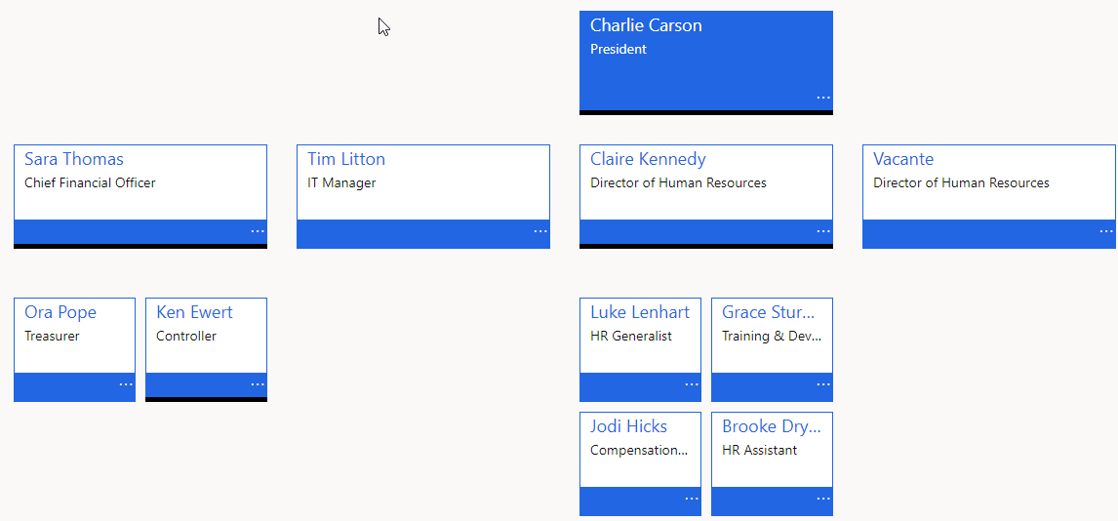Open more options for Claire Kennedy
Screen dimensions: 1118x521
click(x=822, y=231)
